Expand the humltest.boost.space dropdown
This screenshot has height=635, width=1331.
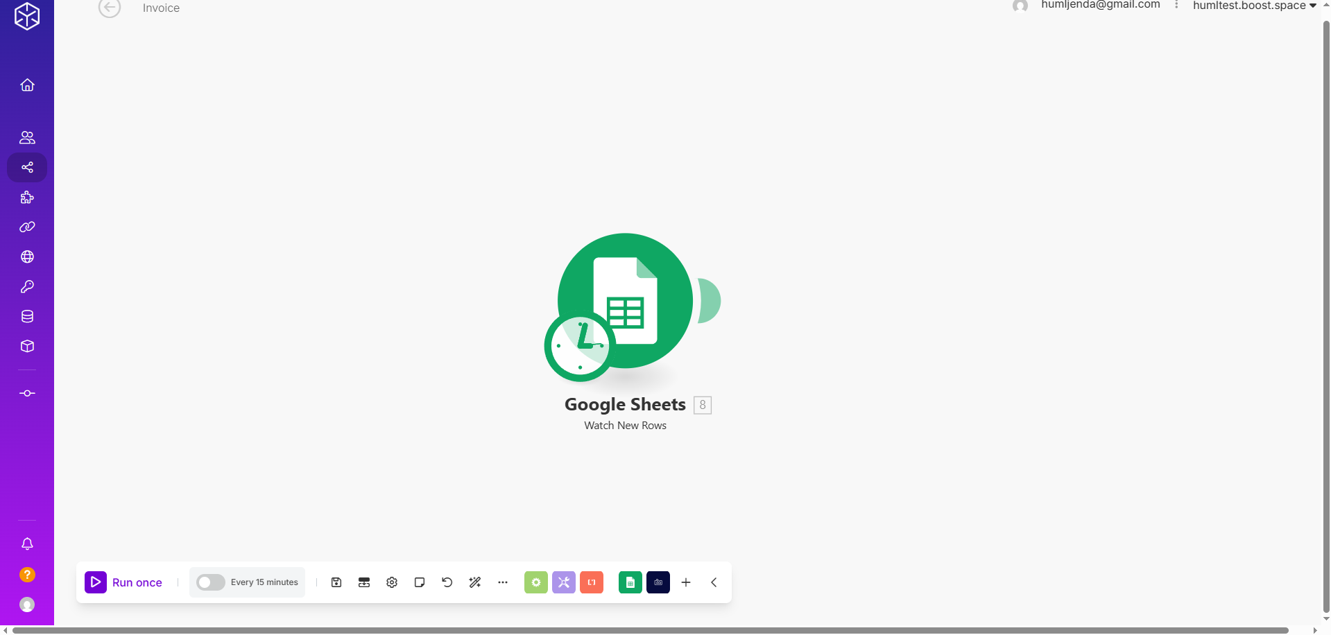[x=1255, y=6]
